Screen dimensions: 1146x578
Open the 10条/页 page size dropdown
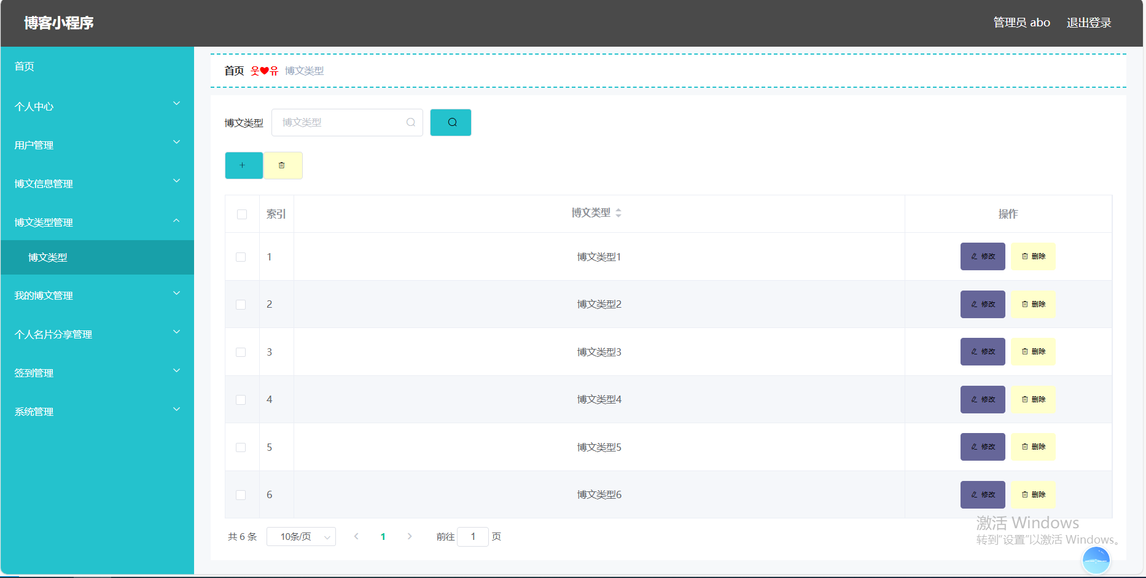tap(301, 536)
